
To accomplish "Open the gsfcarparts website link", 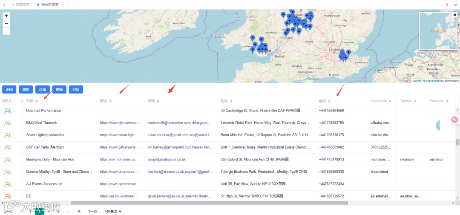I will pyautogui.click(x=119, y=147).
